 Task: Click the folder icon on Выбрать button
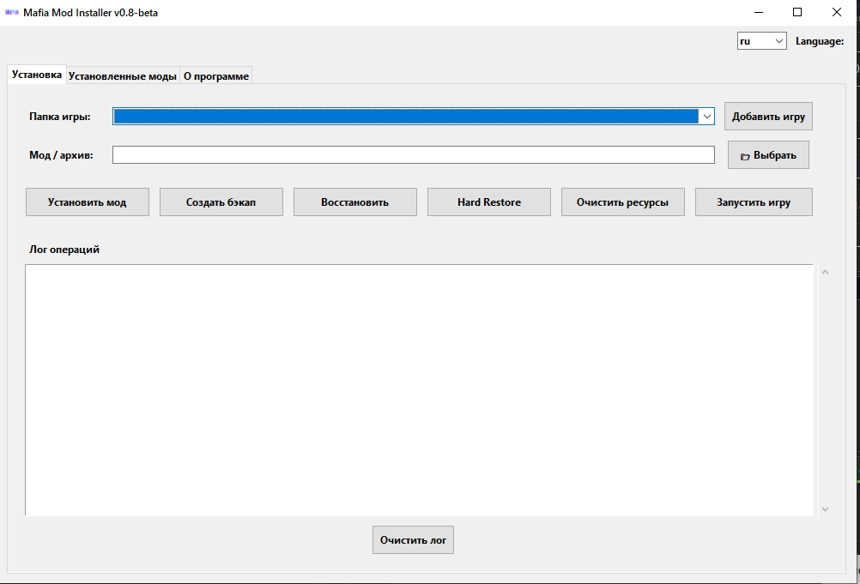[x=745, y=156]
